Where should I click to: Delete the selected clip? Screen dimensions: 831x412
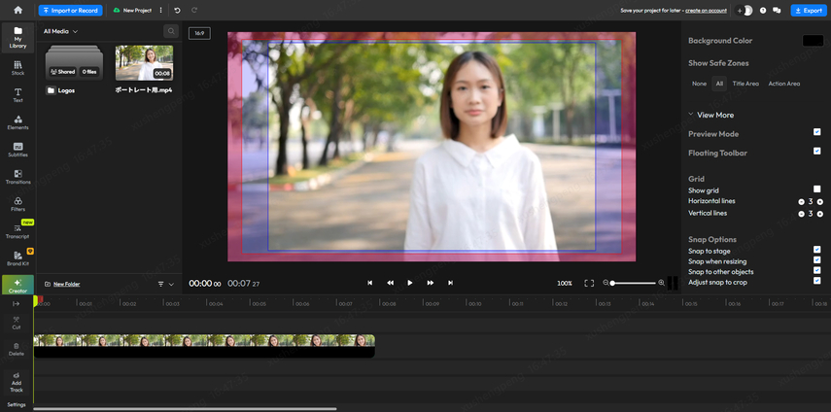click(16, 350)
